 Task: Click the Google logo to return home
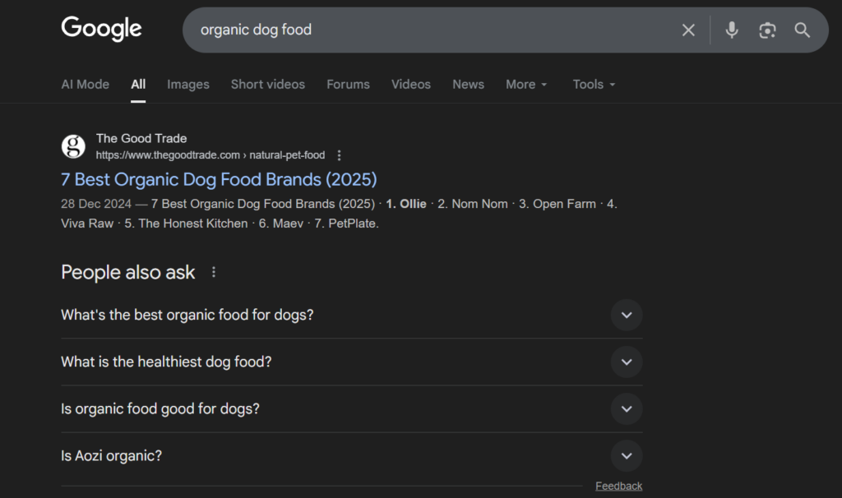tap(100, 28)
